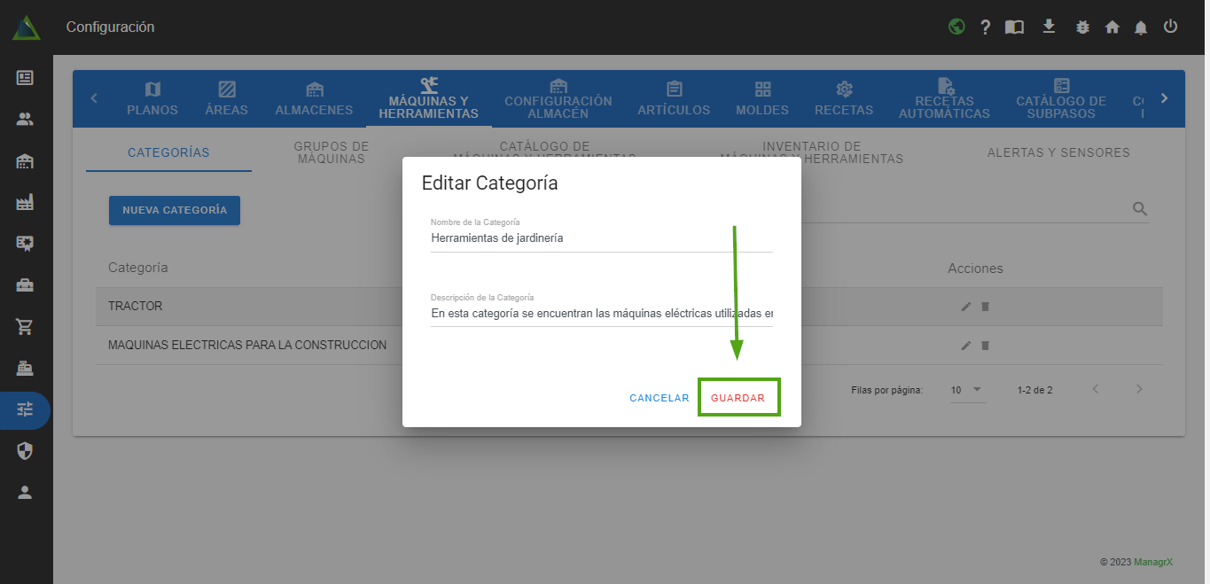
Task: Click the search magnifier icon
Action: [x=1140, y=209]
